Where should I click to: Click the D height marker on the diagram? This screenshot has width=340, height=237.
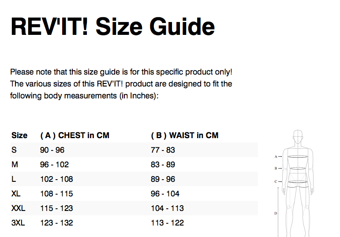pyautogui.click(x=276, y=213)
